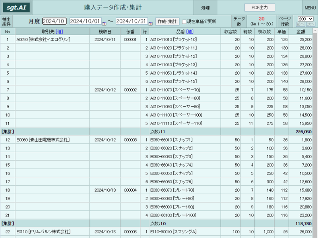Click part B060-66100 [プレート100]
Viewport: 318px width, 238px height.
click(173, 215)
